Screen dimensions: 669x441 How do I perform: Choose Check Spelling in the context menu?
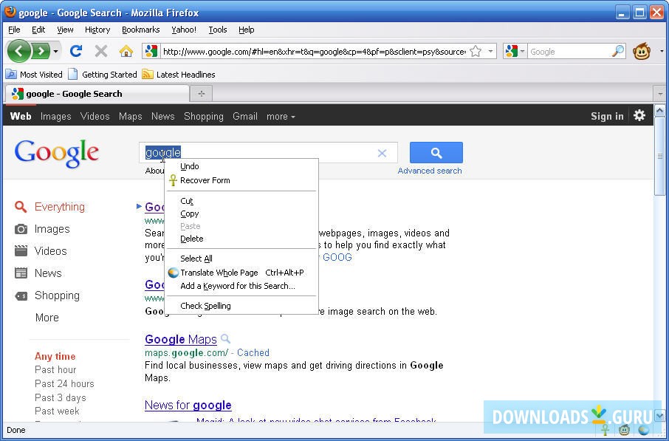[241, 306]
